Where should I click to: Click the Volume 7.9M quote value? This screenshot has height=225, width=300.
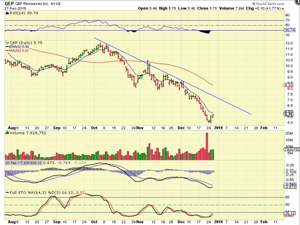(231, 8)
